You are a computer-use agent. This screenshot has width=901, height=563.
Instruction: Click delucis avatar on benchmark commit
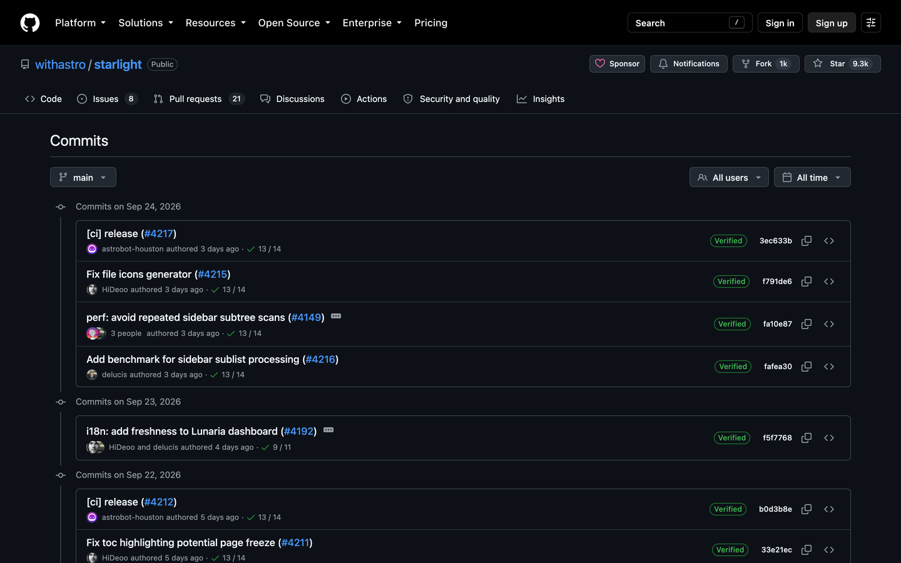coord(92,375)
